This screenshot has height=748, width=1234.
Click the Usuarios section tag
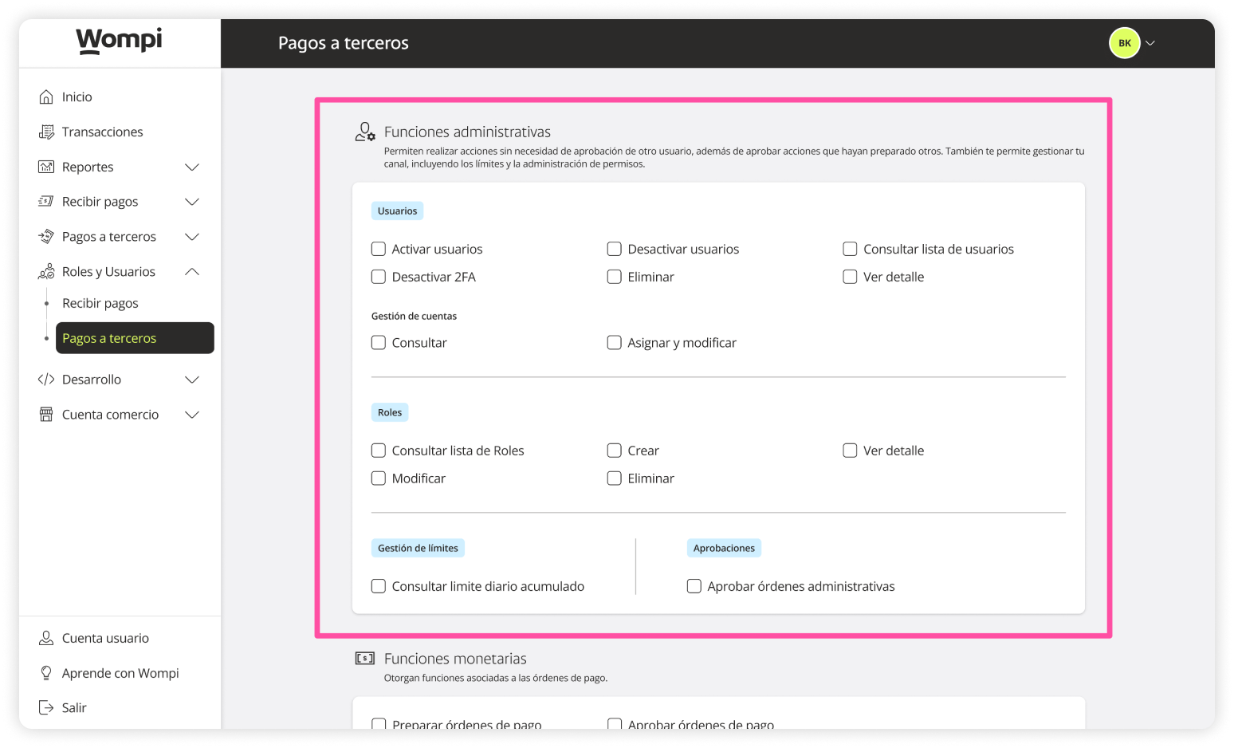[x=397, y=211]
